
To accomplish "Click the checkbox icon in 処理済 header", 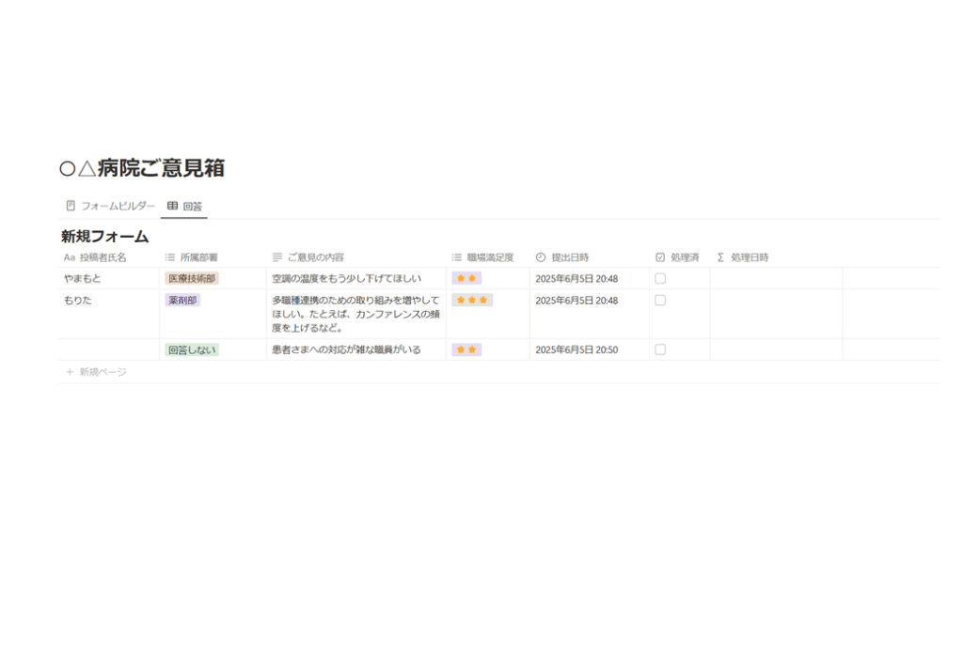I will (x=660, y=257).
